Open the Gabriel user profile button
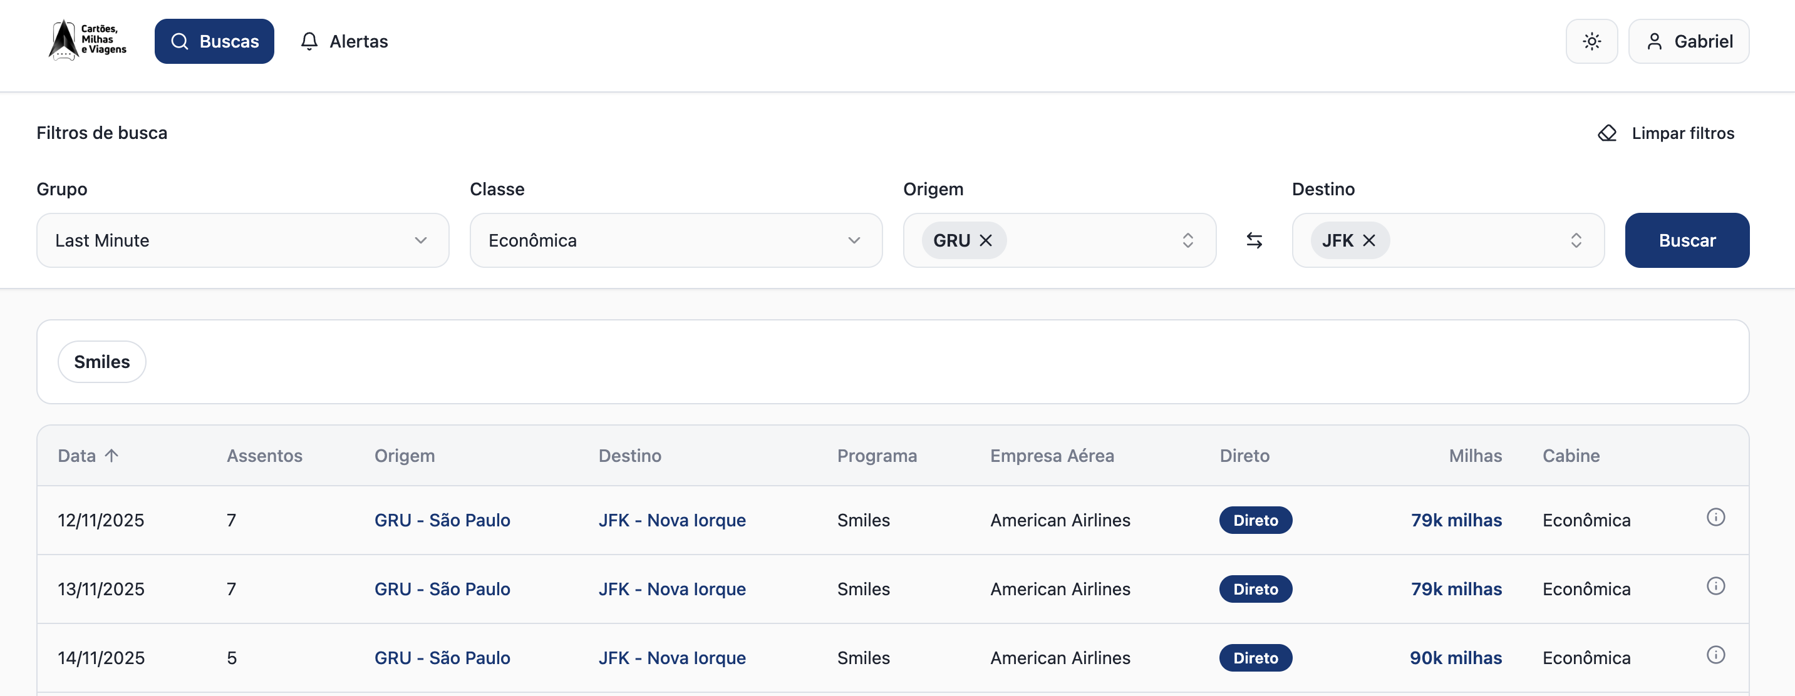The image size is (1795, 696). pyautogui.click(x=1688, y=41)
